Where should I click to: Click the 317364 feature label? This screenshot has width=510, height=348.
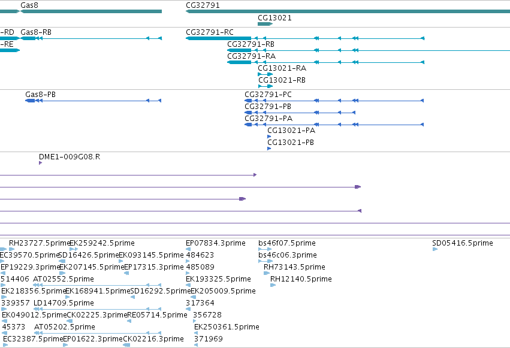[x=200, y=303]
